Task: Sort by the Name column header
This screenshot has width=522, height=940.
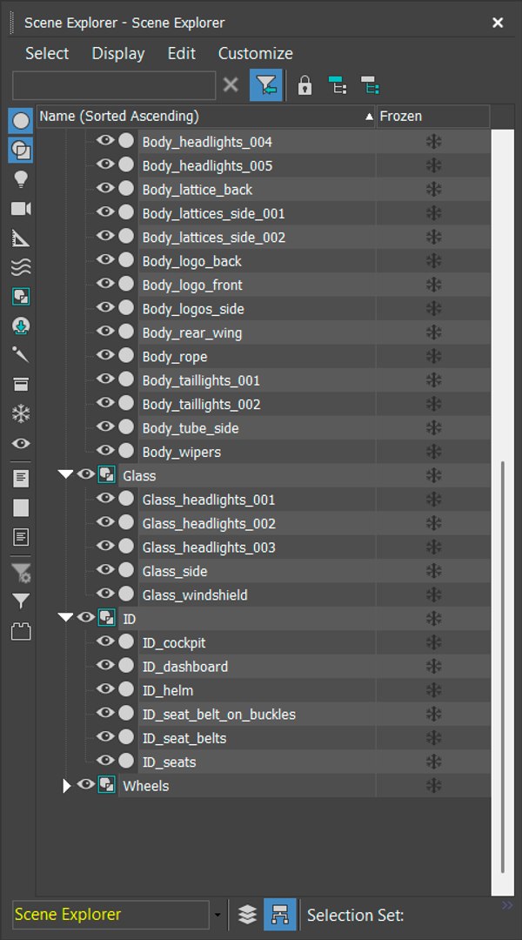Action: tap(206, 117)
